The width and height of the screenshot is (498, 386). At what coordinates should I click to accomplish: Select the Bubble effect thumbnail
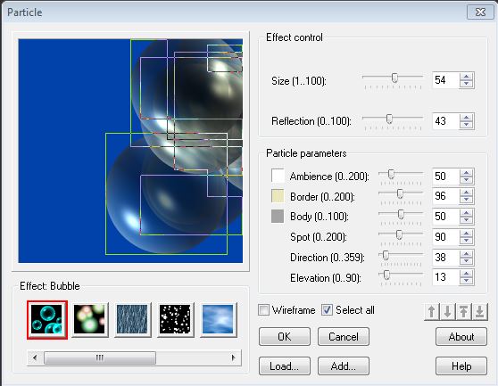point(47,320)
